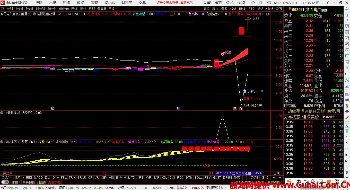Expand the 摩恩电气 main chart settings gear

point(34,14)
